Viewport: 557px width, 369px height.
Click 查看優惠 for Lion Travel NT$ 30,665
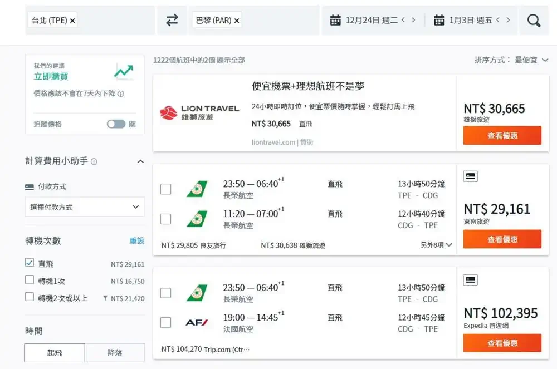(x=502, y=135)
